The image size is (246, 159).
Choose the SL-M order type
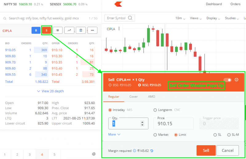pos(229,135)
